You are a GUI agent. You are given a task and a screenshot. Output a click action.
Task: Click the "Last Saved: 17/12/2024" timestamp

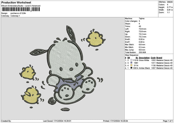57,121
